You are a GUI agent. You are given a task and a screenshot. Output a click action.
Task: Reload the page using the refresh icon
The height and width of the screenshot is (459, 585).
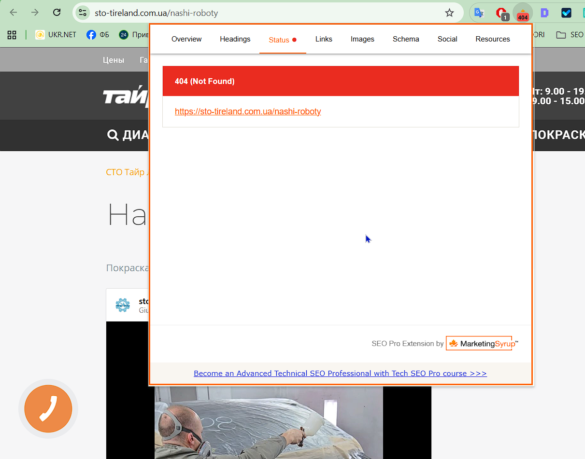click(x=57, y=13)
